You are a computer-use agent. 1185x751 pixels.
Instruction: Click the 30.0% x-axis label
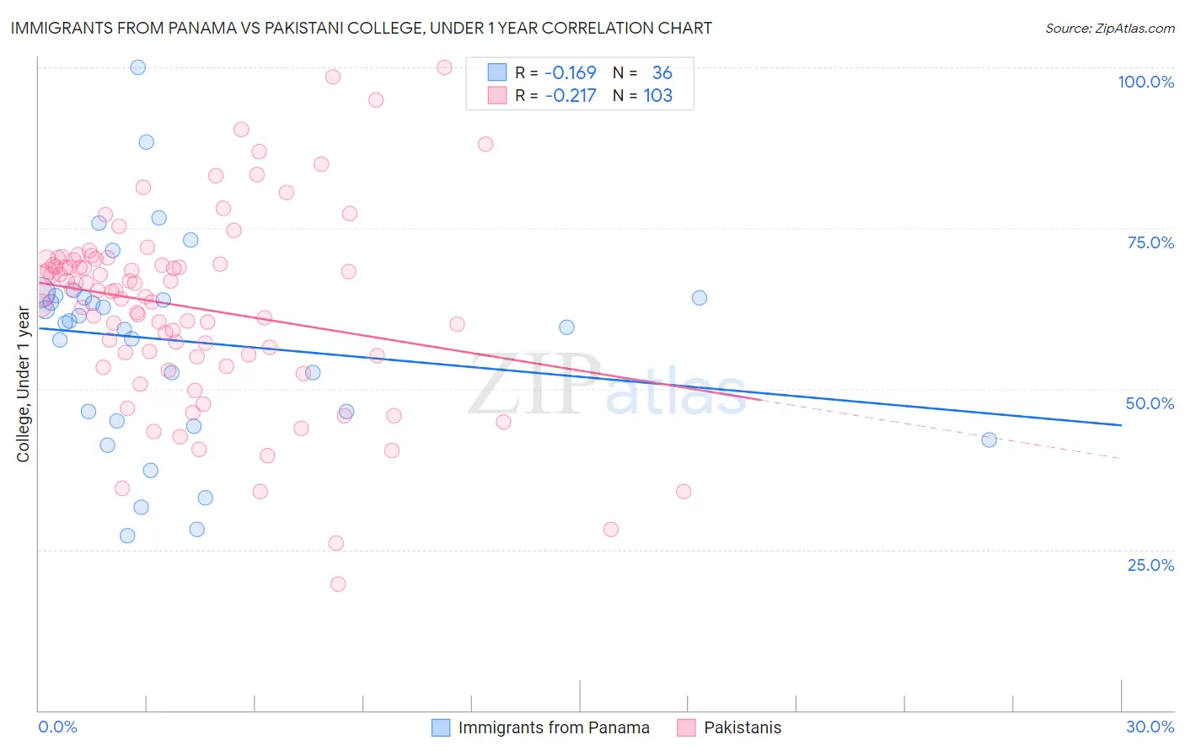click(x=1150, y=727)
